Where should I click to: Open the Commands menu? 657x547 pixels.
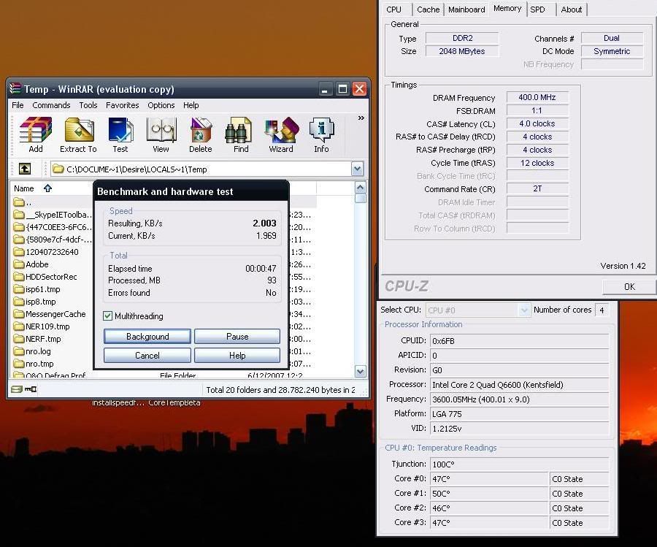coord(51,105)
